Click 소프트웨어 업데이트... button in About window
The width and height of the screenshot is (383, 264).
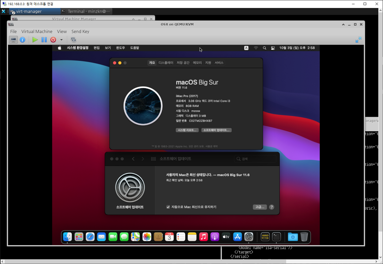pos(217,130)
